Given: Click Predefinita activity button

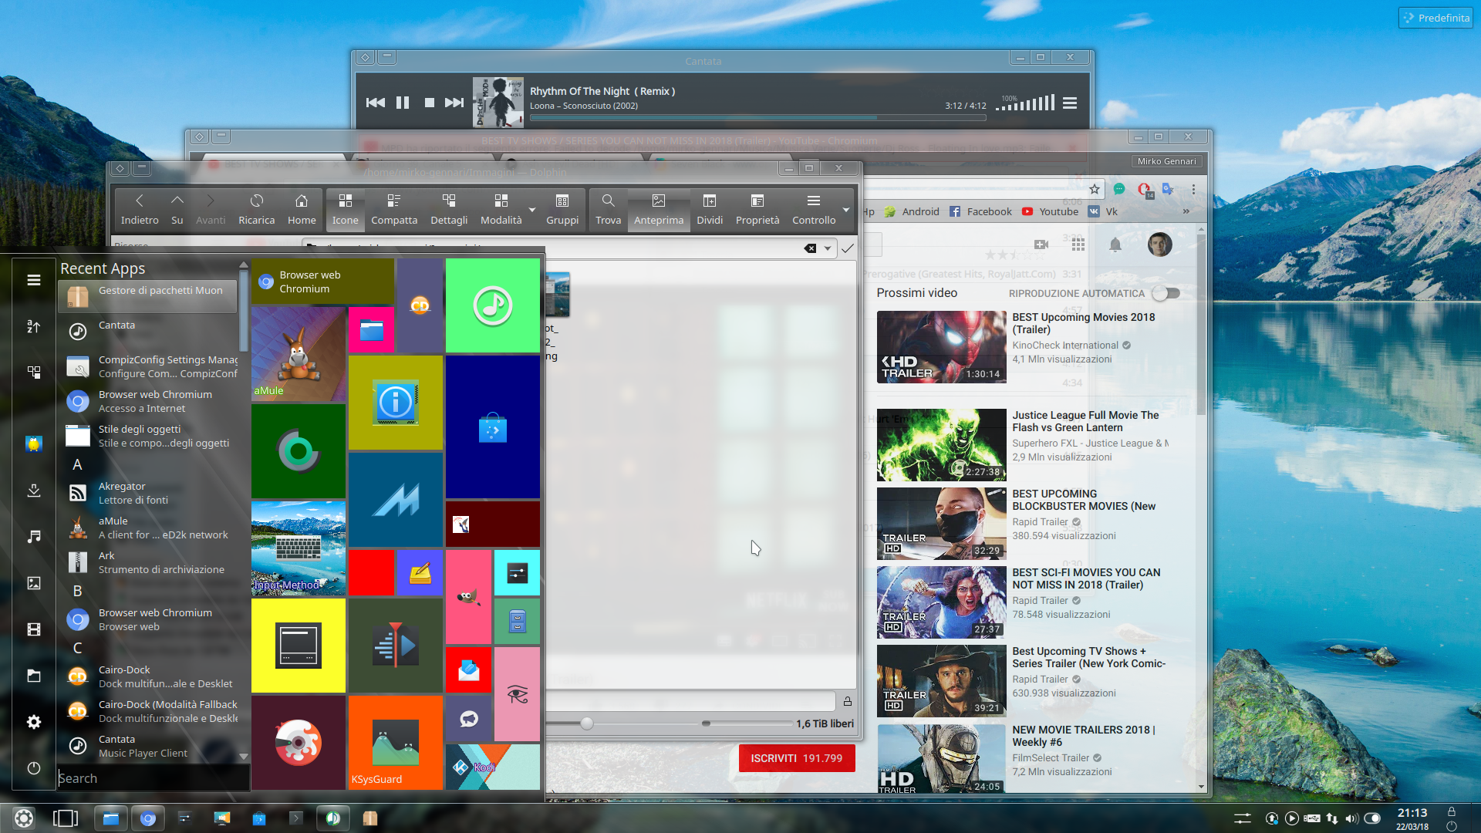Looking at the screenshot, I should [x=1435, y=18].
